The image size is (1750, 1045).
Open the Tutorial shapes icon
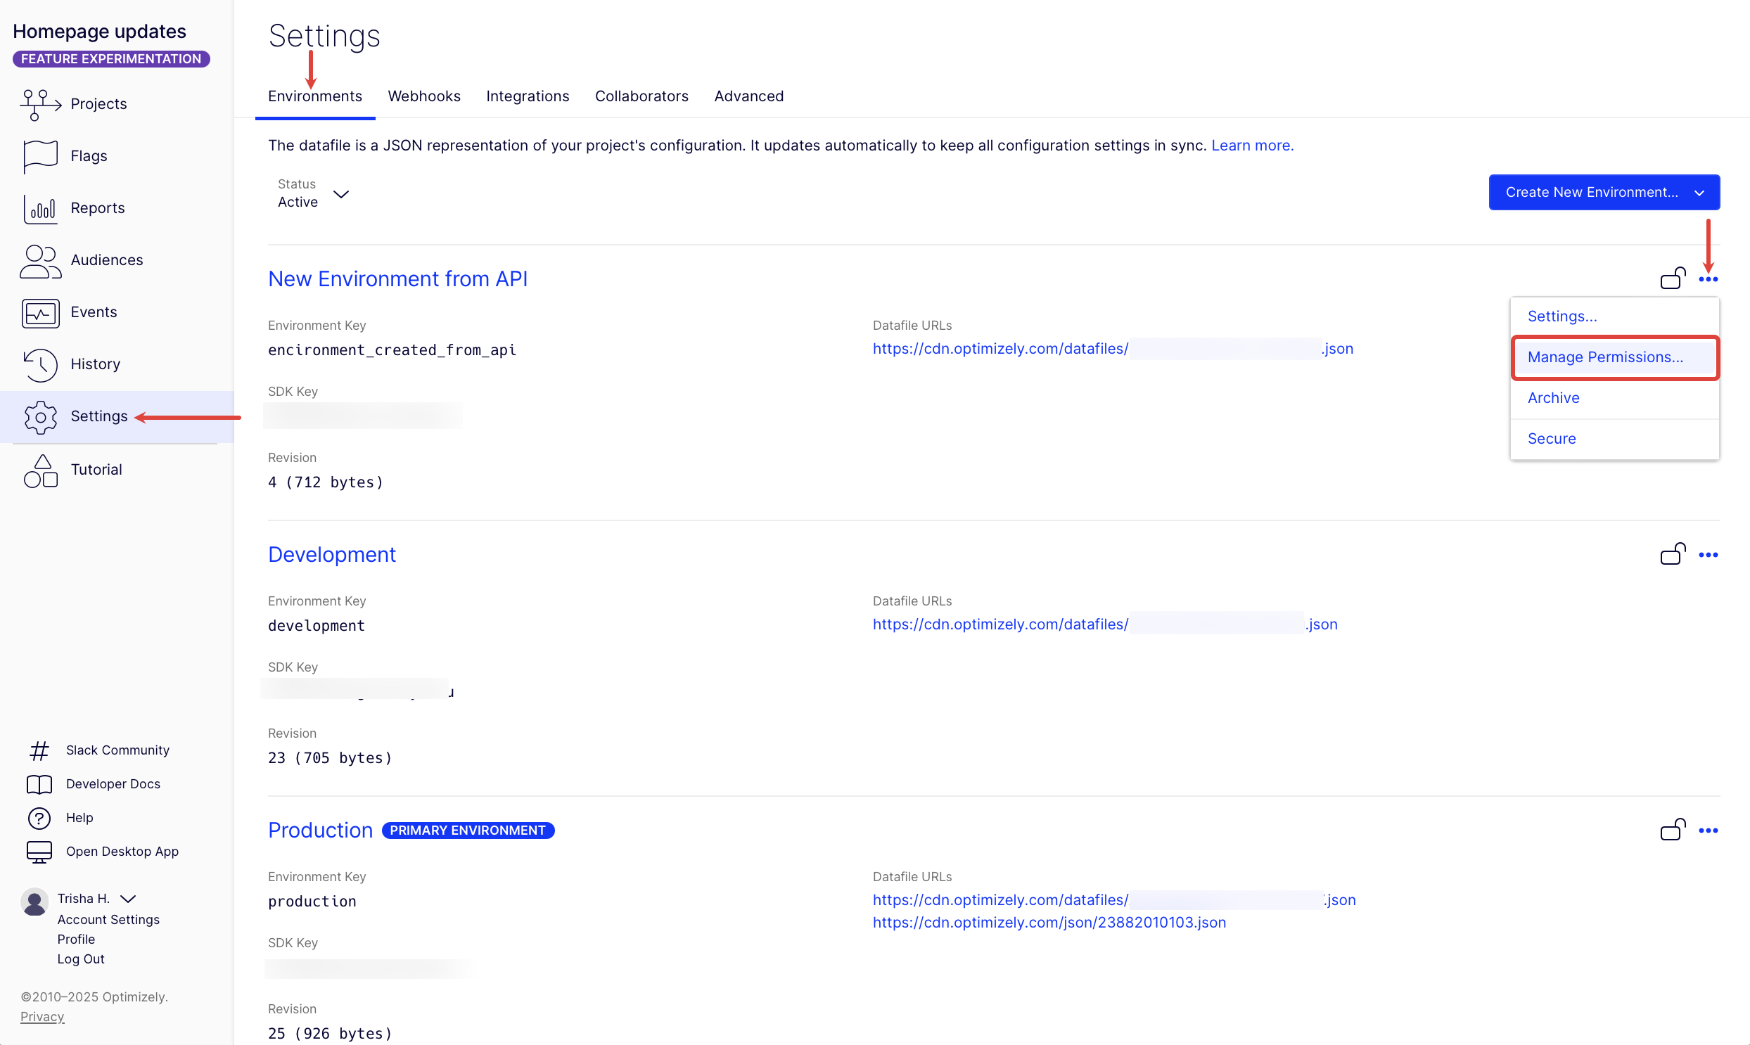pyautogui.click(x=40, y=470)
